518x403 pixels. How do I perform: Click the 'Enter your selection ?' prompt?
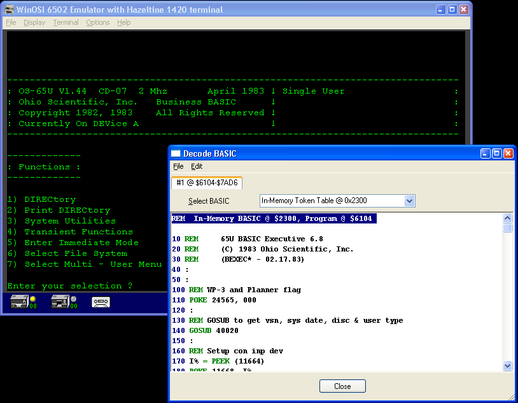70,286
